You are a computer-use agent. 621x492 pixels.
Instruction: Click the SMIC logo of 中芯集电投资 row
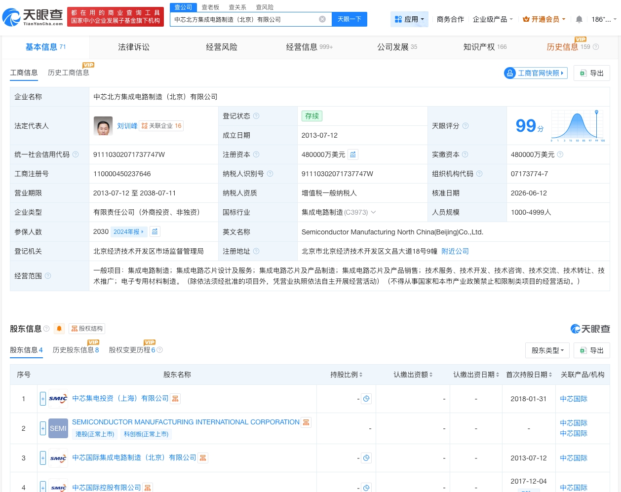[58, 399]
